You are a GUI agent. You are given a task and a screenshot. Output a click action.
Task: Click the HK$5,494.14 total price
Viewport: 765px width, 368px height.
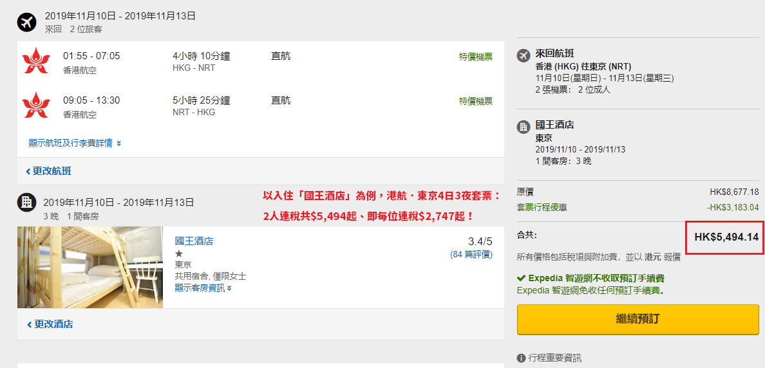(x=726, y=237)
